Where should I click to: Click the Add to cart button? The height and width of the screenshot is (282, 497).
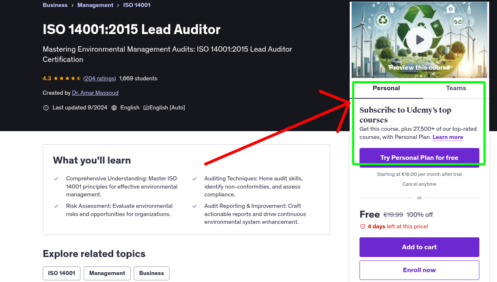point(419,247)
